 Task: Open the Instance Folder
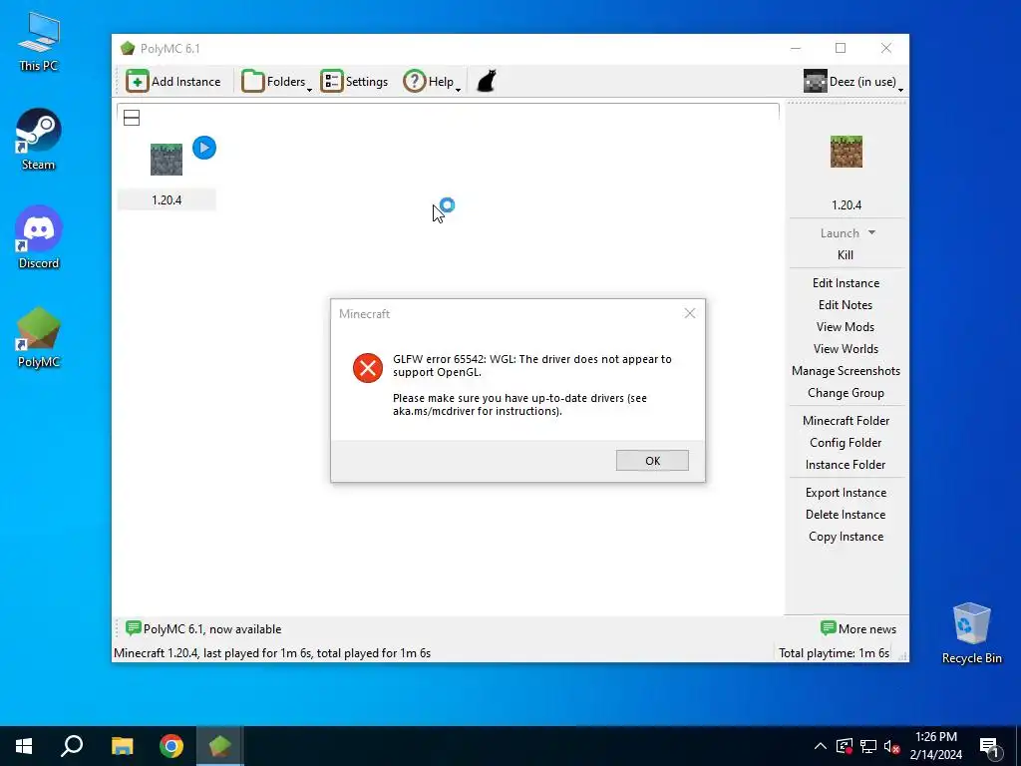coord(846,465)
